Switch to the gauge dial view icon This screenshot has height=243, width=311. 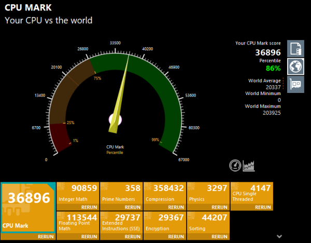(235, 165)
